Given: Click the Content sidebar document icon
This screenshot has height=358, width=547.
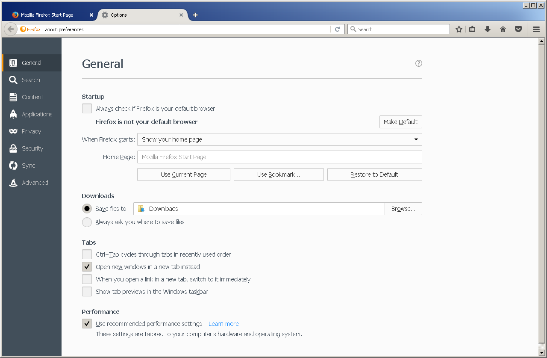Looking at the screenshot, I should pos(13,97).
